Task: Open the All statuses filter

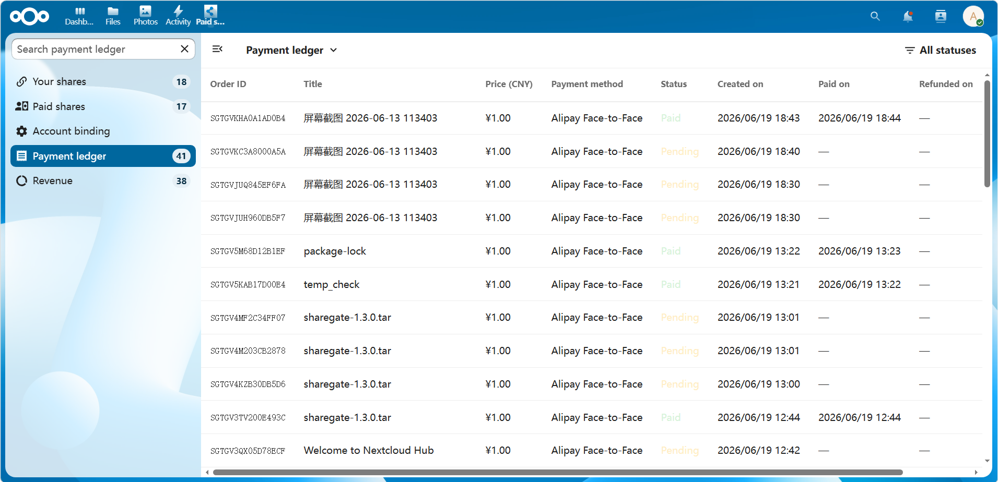Action: (940, 50)
